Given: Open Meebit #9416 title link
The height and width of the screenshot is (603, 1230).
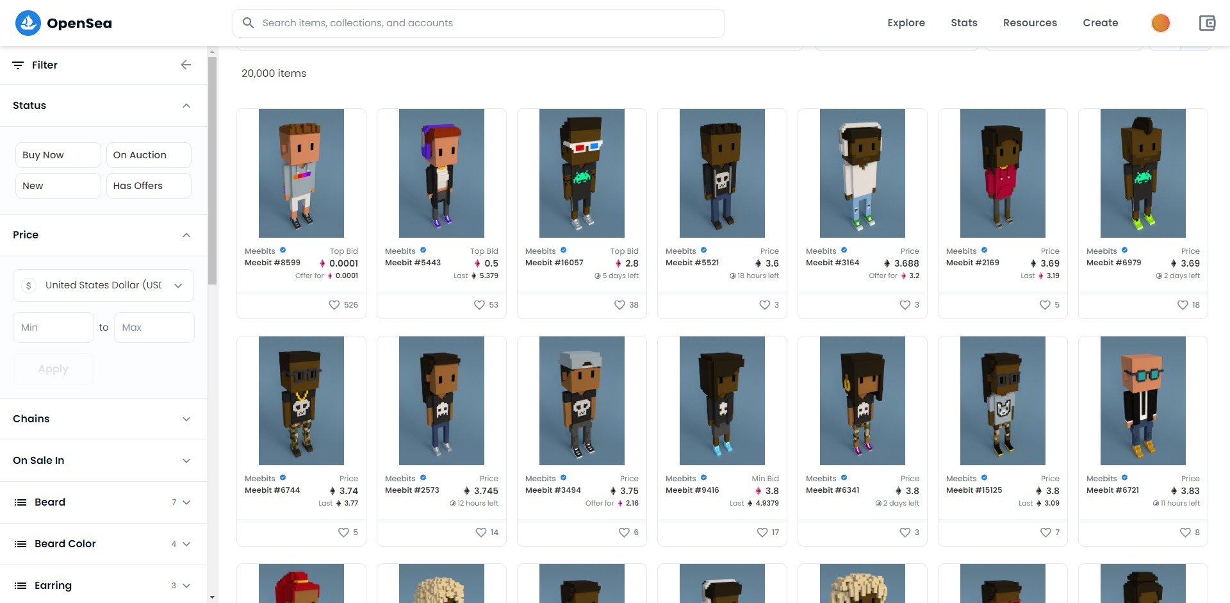Looking at the screenshot, I should [692, 490].
